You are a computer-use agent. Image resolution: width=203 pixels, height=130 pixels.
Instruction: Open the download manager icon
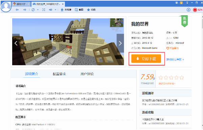click(188, 10)
